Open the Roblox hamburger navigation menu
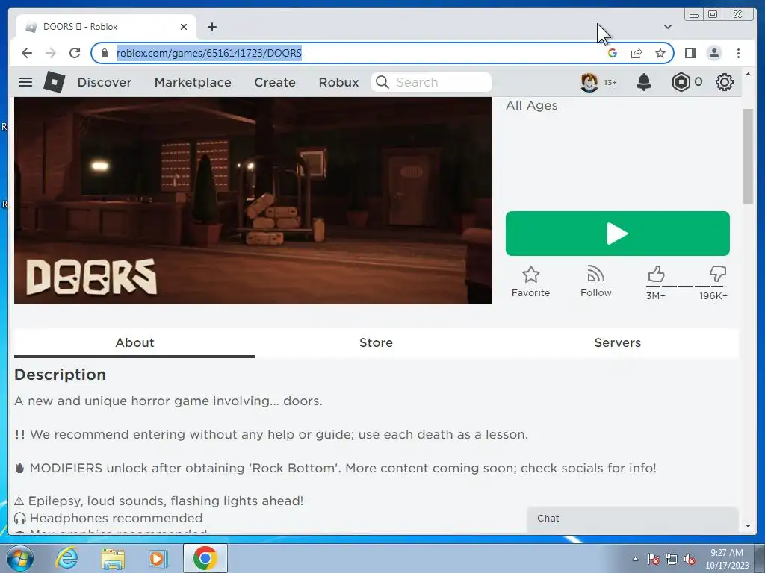Image resolution: width=765 pixels, height=573 pixels. pos(25,82)
